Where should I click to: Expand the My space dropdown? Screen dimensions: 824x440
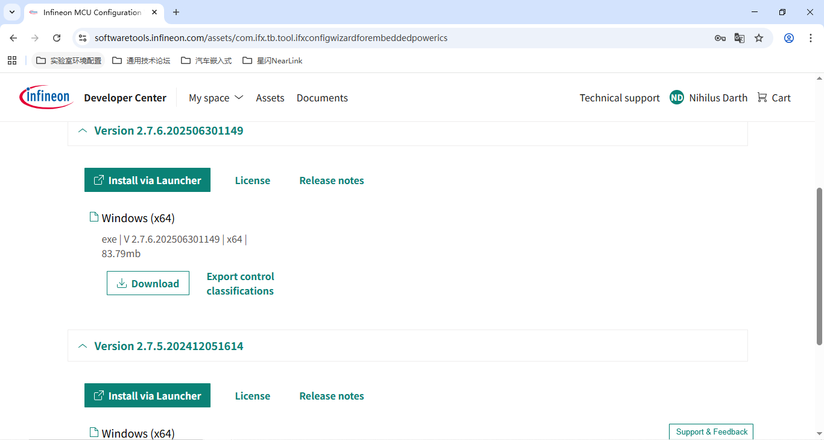click(x=216, y=98)
